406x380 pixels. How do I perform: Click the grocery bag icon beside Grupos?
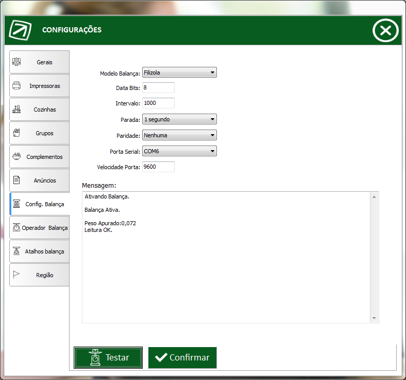point(16,133)
